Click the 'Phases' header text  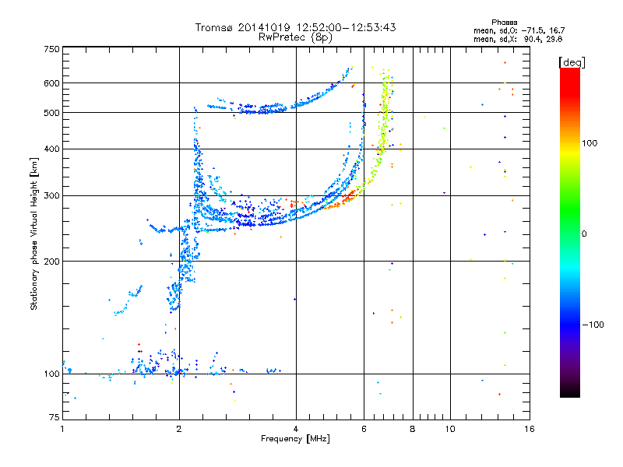(x=504, y=23)
